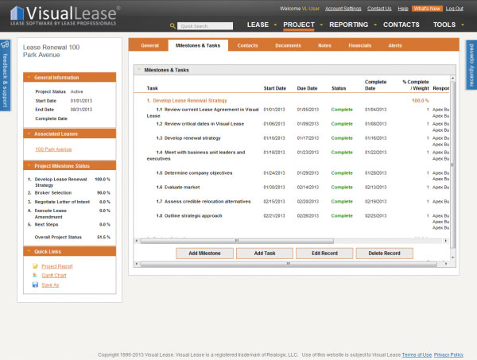Click the What's New button

[x=427, y=9]
